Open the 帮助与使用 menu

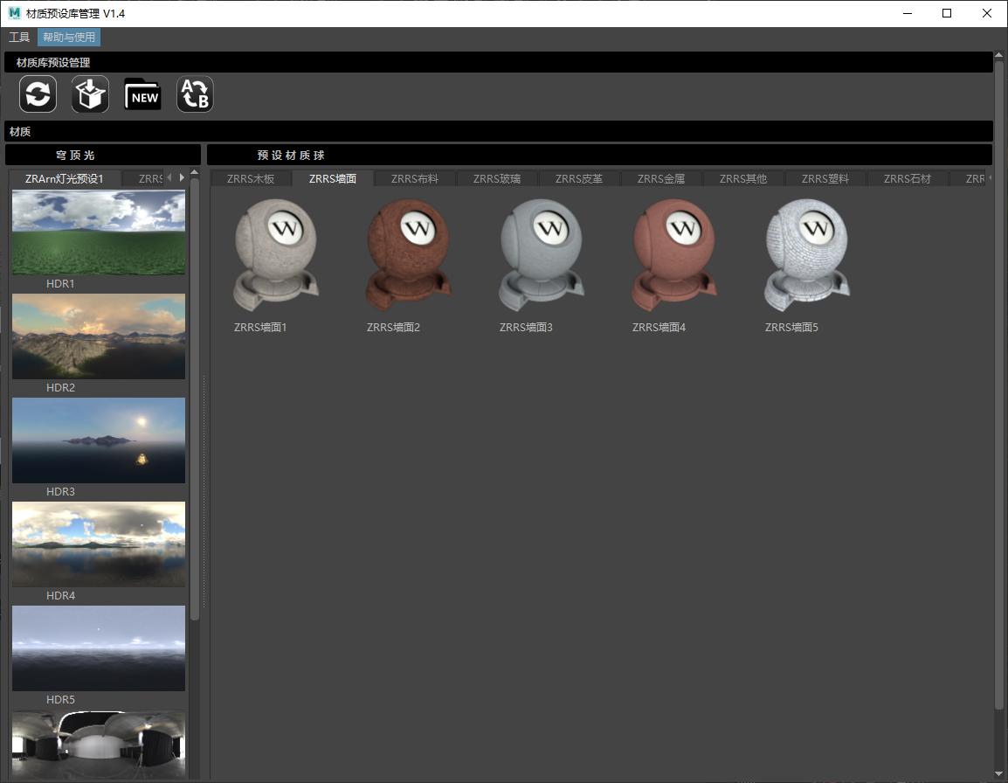tap(69, 38)
